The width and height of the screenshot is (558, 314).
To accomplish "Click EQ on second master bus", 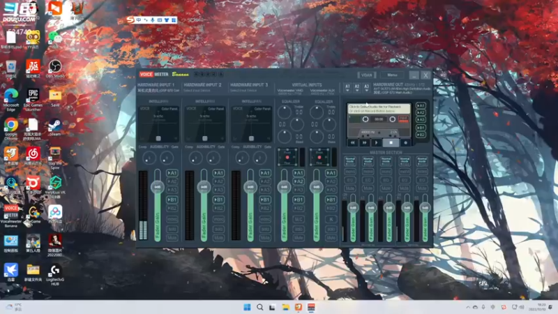I will [x=368, y=180].
